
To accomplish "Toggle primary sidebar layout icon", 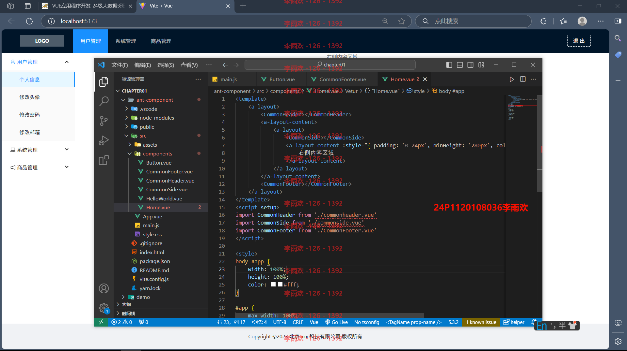I will (449, 65).
